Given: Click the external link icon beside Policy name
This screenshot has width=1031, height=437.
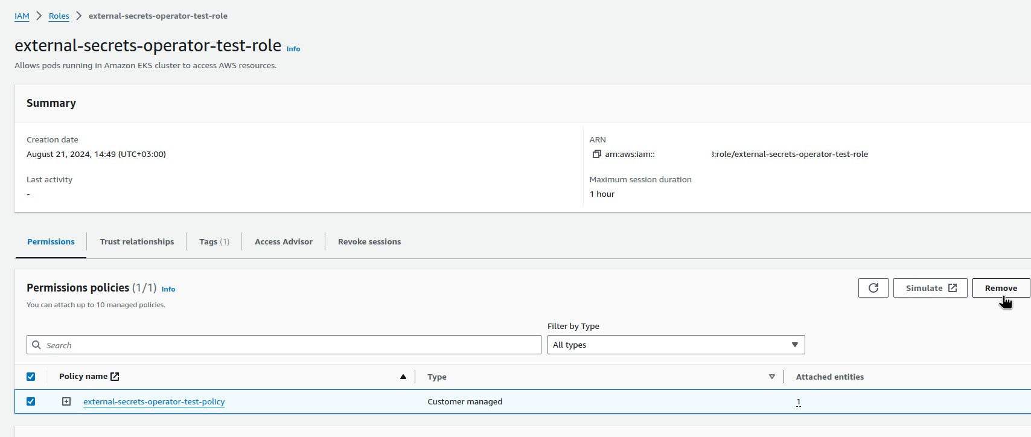Looking at the screenshot, I should [115, 377].
